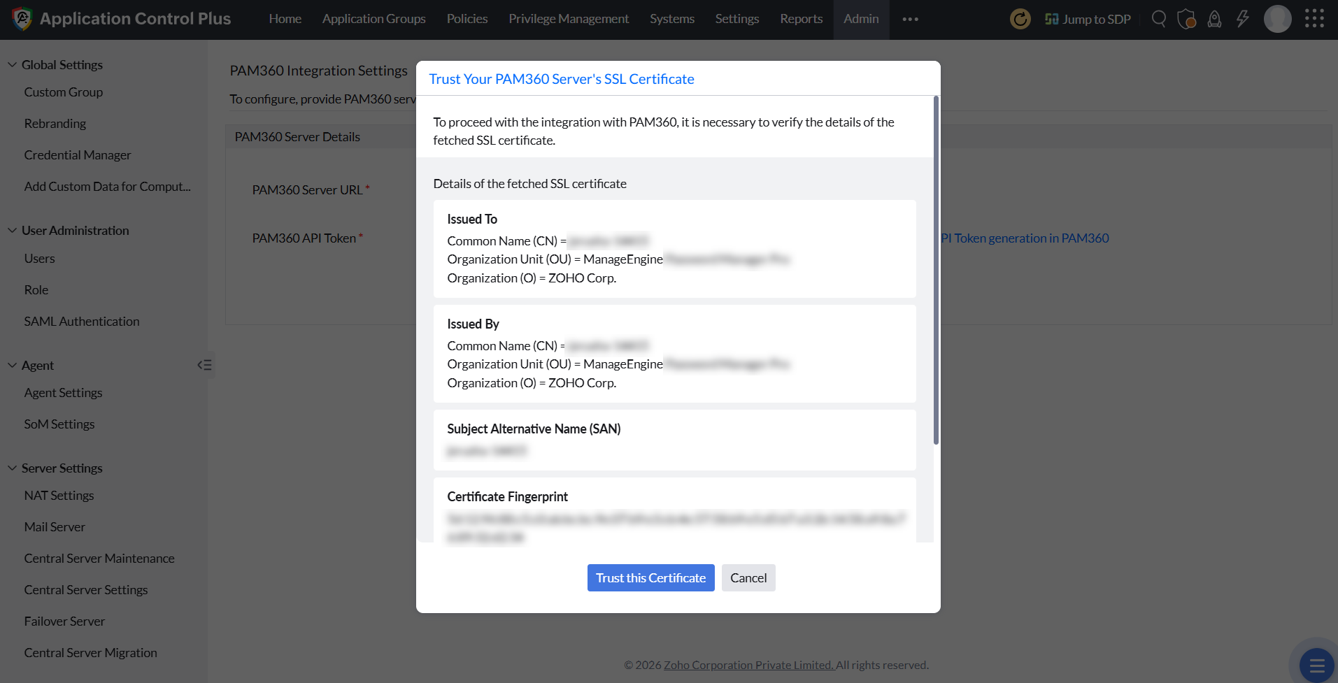Viewport: 1338px width, 683px height.
Task: Click the shield security notifications icon
Action: click(x=1186, y=19)
